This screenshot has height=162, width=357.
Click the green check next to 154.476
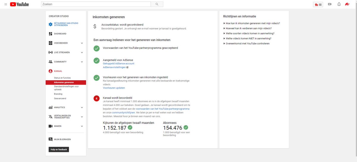coord(186,128)
